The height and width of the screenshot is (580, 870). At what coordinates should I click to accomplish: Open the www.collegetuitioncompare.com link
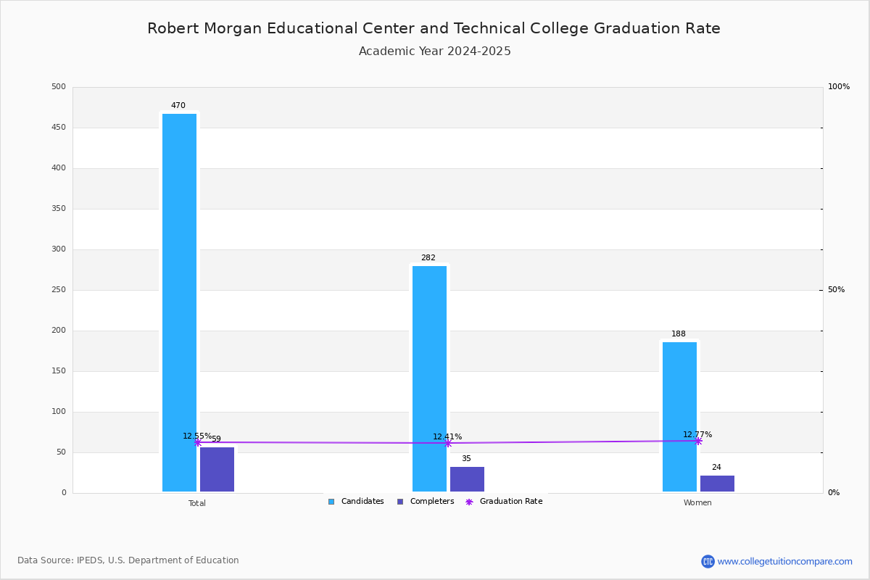(x=785, y=561)
